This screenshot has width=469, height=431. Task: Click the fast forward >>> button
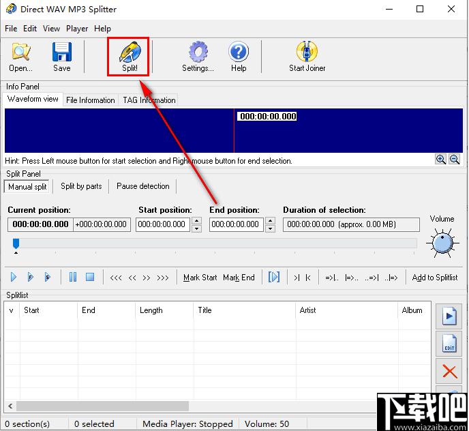pos(163,278)
